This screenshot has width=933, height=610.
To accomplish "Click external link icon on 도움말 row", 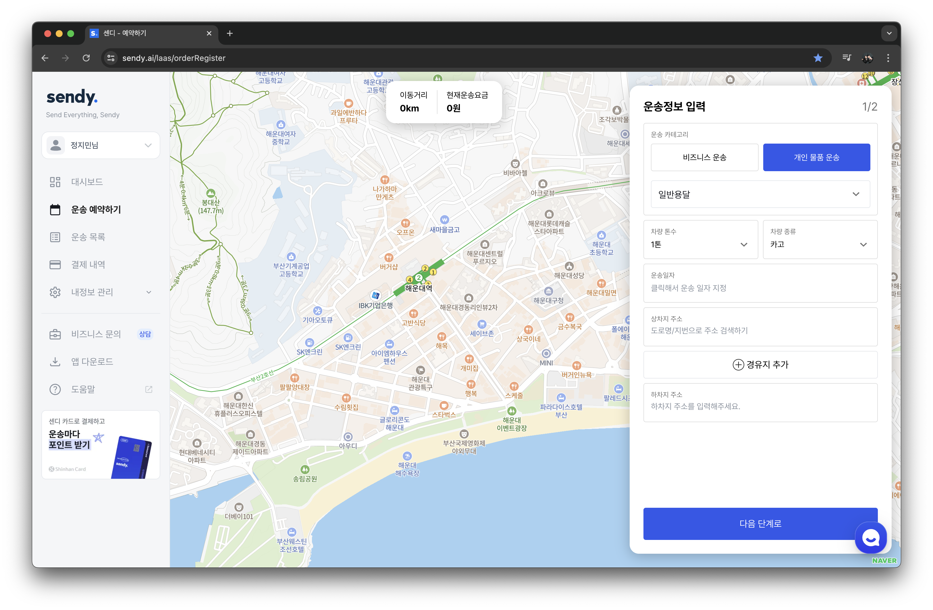I will pyautogui.click(x=149, y=389).
